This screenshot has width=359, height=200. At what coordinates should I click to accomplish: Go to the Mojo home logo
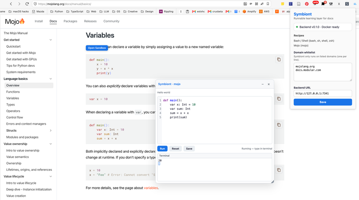point(15,21)
